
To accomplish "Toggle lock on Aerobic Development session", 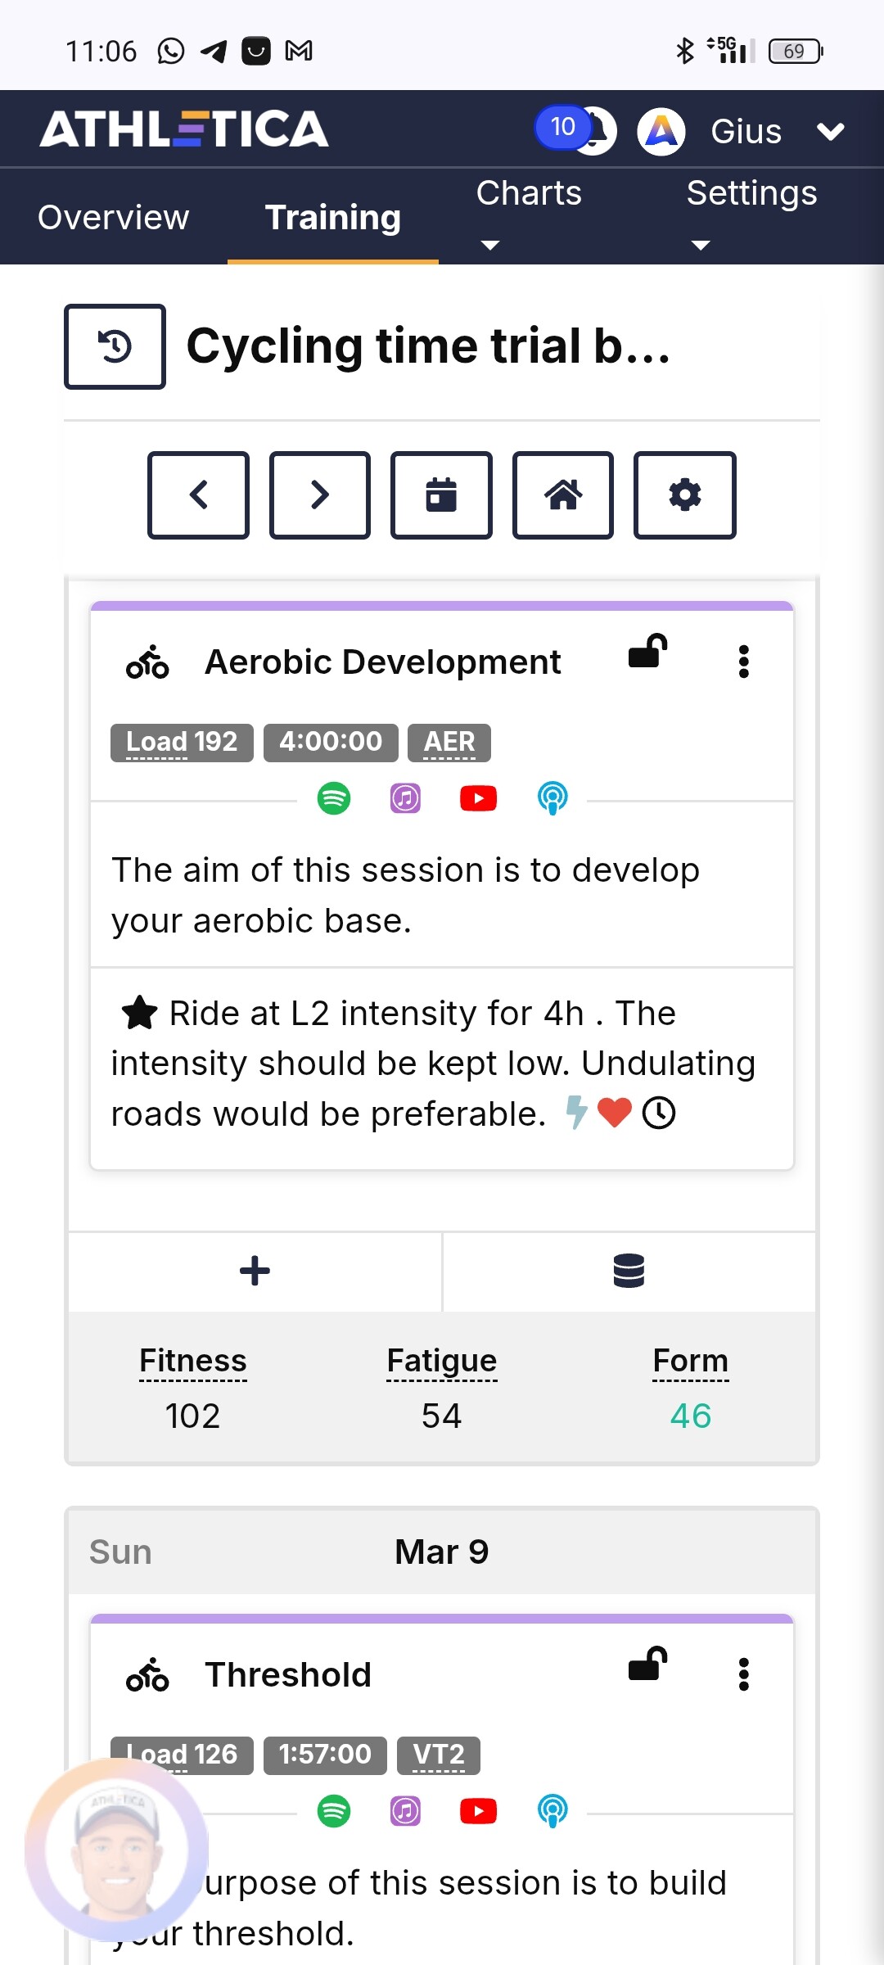I will [x=647, y=653].
